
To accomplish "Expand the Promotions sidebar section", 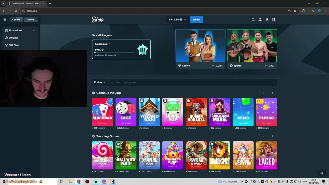I will point(34,30).
